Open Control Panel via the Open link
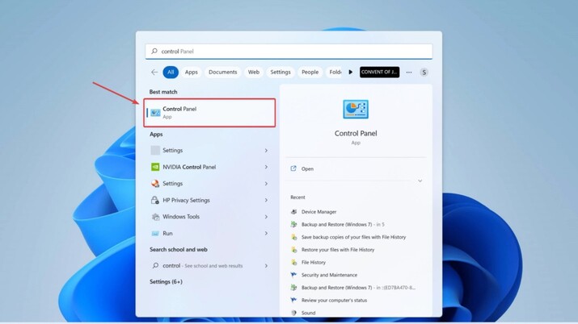Image resolution: width=578 pixels, height=324 pixels. (307, 169)
